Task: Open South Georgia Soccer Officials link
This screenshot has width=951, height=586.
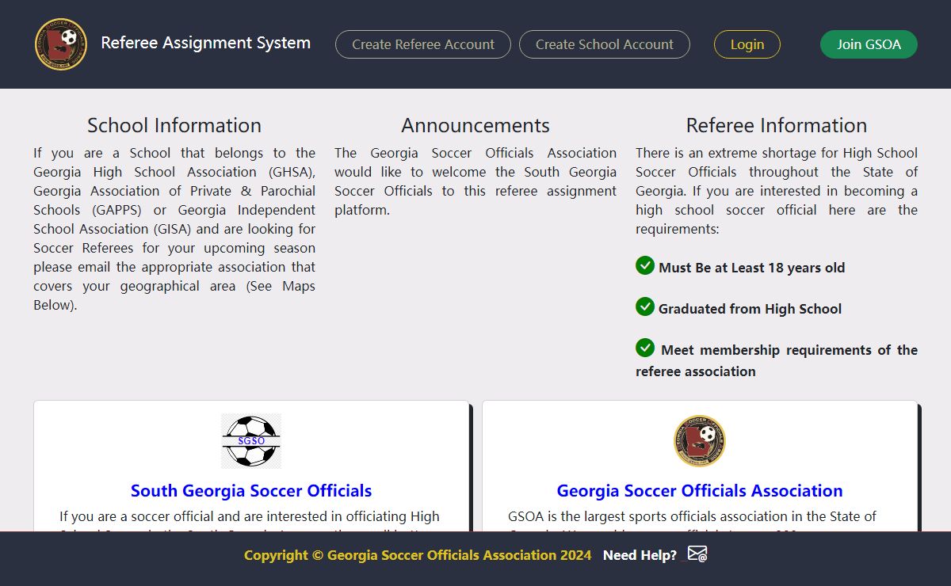Action: pos(251,491)
